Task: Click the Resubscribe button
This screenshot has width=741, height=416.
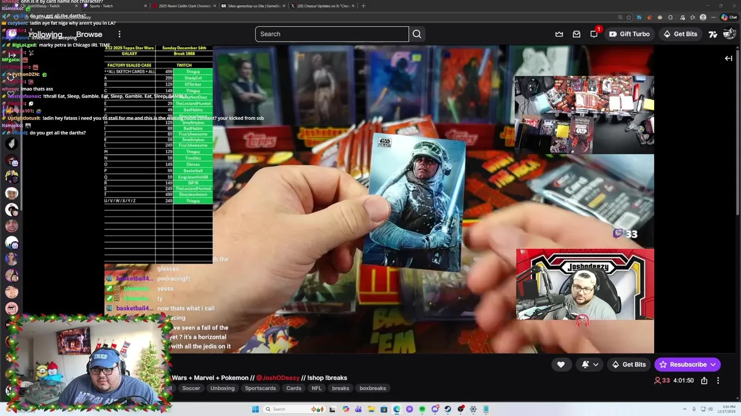Action: (688, 365)
